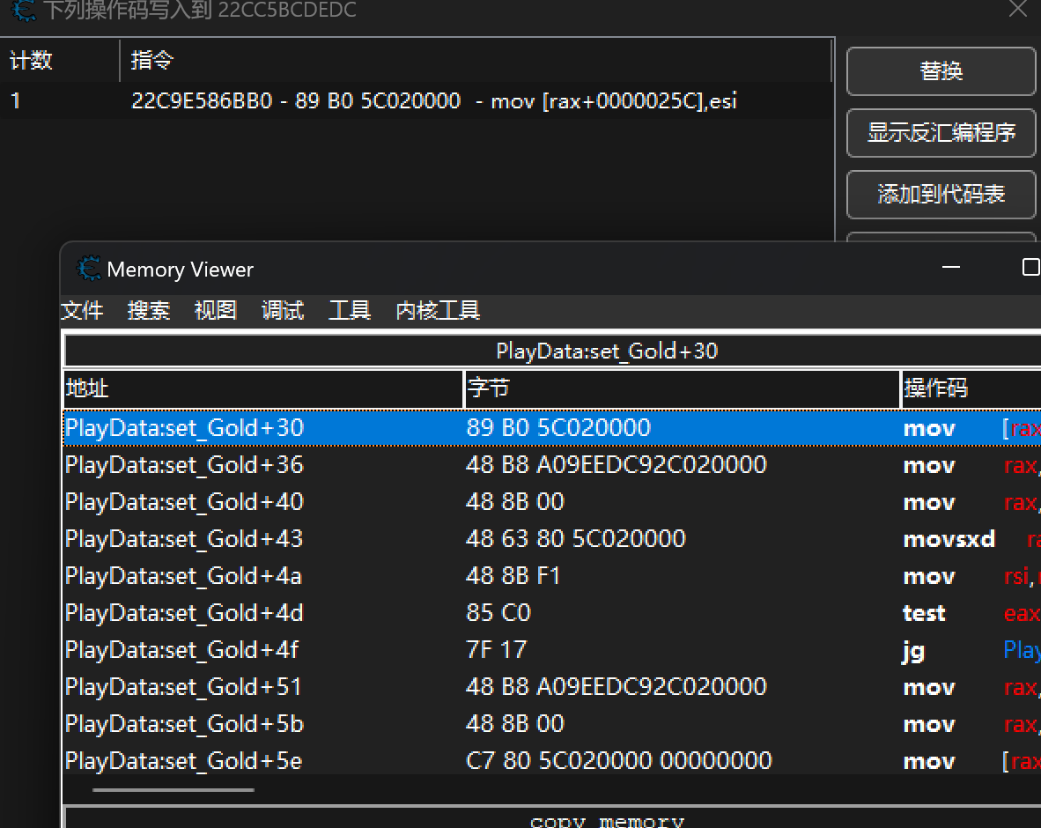Select the PlayData:set_Gold+4a row
The width and height of the screenshot is (1041, 828).
pyautogui.click(x=552, y=576)
